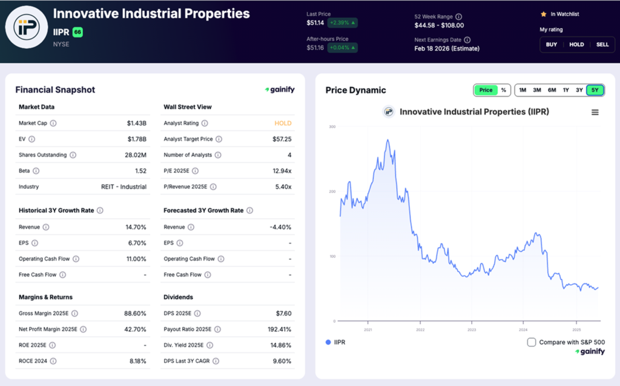Select the 1Y time range
The height and width of the screenshot is (386, 620).
[x=566, y=90]
